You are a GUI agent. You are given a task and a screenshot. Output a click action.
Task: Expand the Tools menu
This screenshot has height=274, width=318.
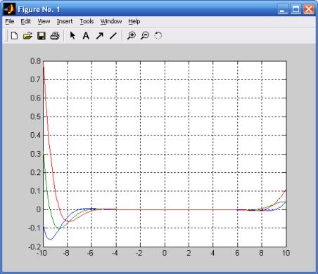coord(87,22)
